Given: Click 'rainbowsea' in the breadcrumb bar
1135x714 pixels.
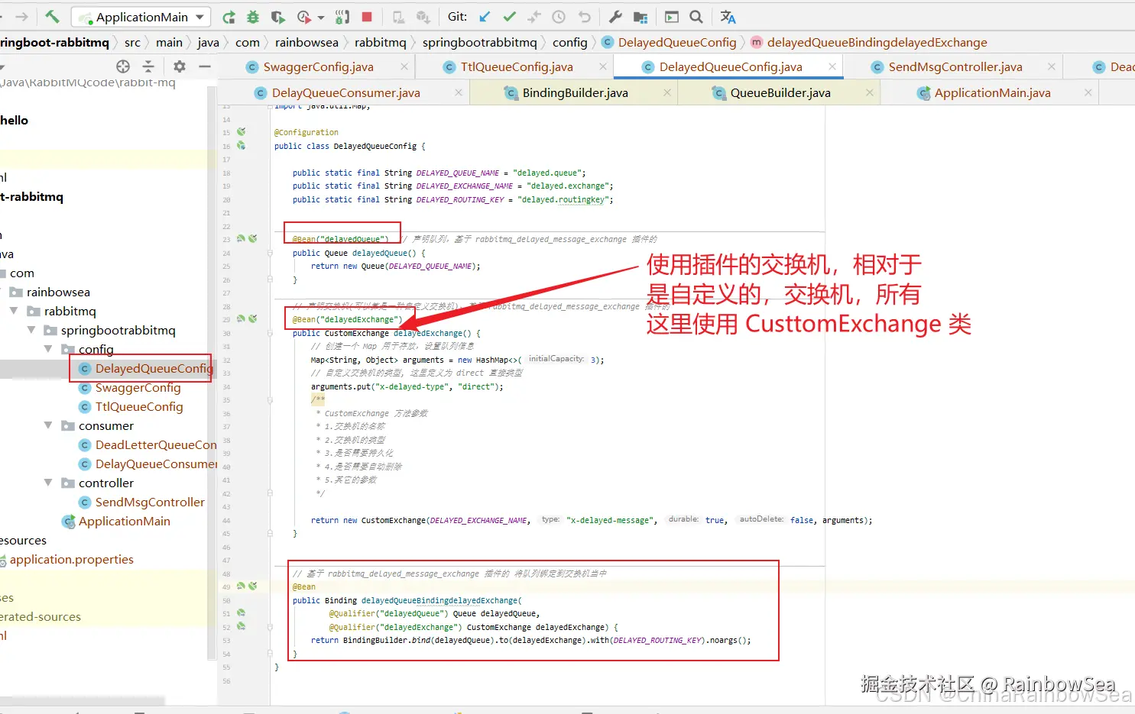Looking at the screenshot, I should click(306, 43).
